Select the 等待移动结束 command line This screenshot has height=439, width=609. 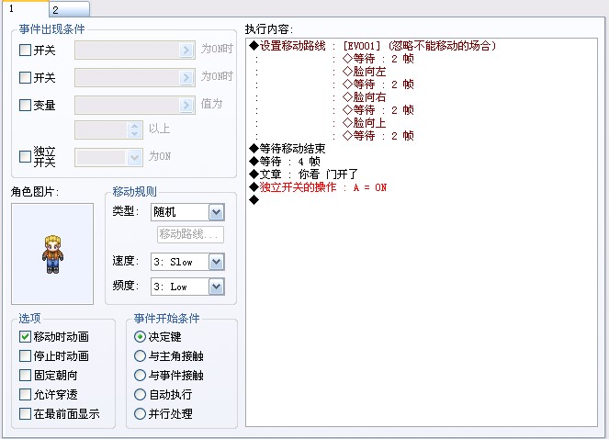pos(287,149)
